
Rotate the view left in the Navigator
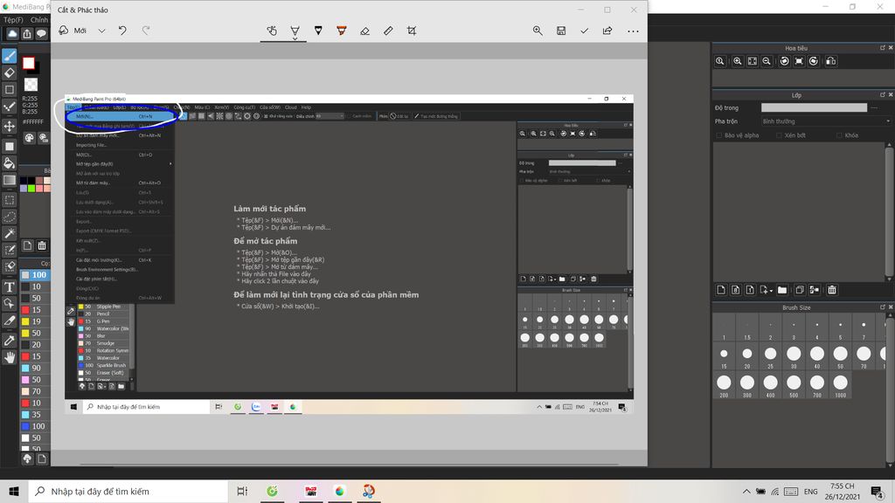(784, 61)
